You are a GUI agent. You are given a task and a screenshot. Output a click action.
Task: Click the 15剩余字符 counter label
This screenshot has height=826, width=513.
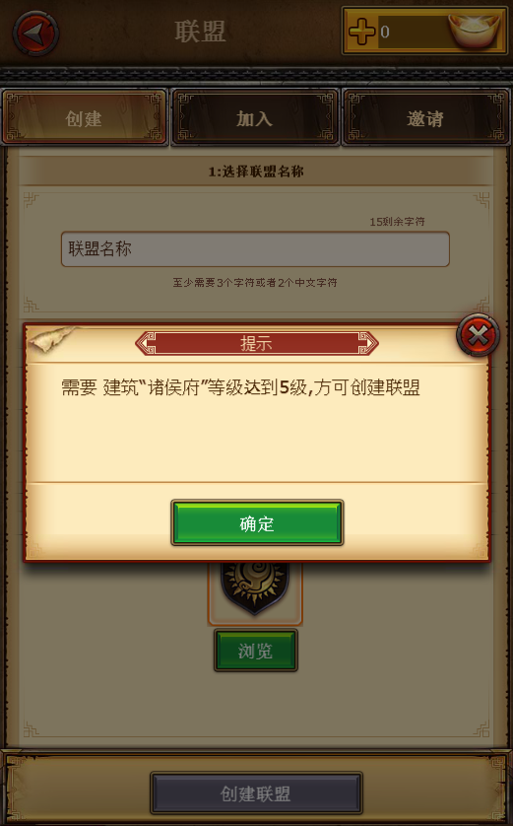(x=397, y=221)
